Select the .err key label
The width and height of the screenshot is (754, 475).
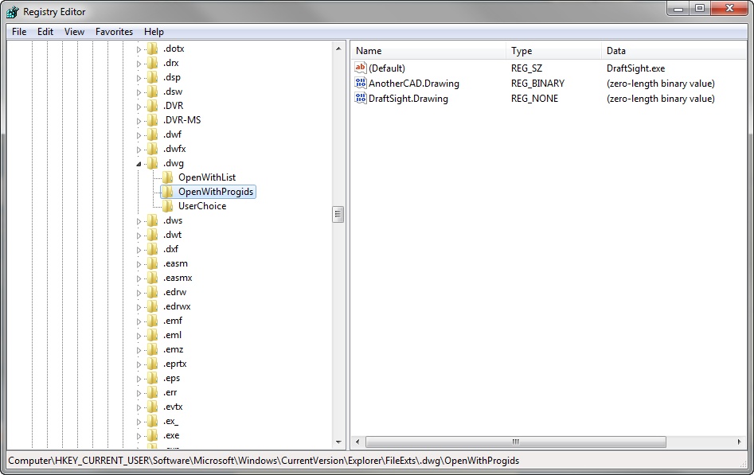[x=170, y=393]
